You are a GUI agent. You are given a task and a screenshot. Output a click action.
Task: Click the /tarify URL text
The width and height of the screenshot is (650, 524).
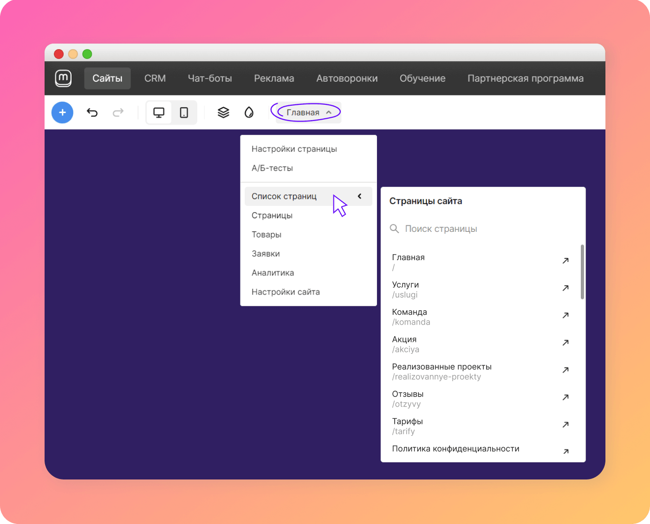[403, 432]
